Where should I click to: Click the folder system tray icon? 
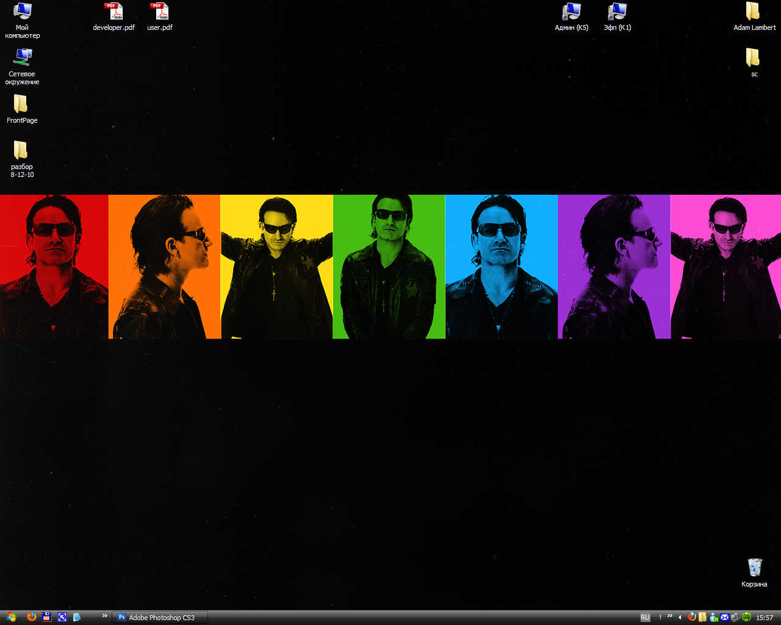(x=702, y=617)
